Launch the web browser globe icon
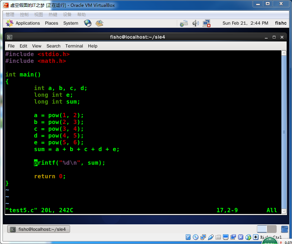292x244 pixels. point(88,23)
